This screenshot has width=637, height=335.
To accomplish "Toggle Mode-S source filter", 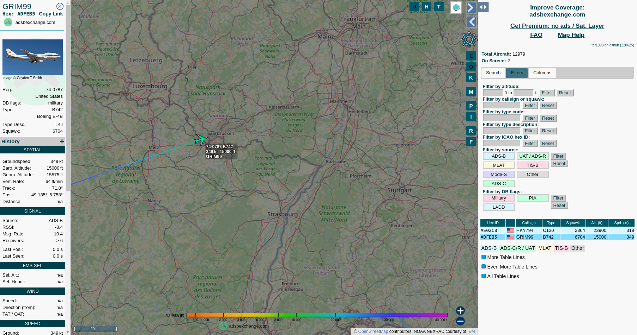I will pos(499,175).
